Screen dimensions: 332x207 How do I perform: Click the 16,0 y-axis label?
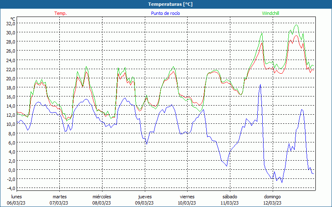[x=11, y=96]
